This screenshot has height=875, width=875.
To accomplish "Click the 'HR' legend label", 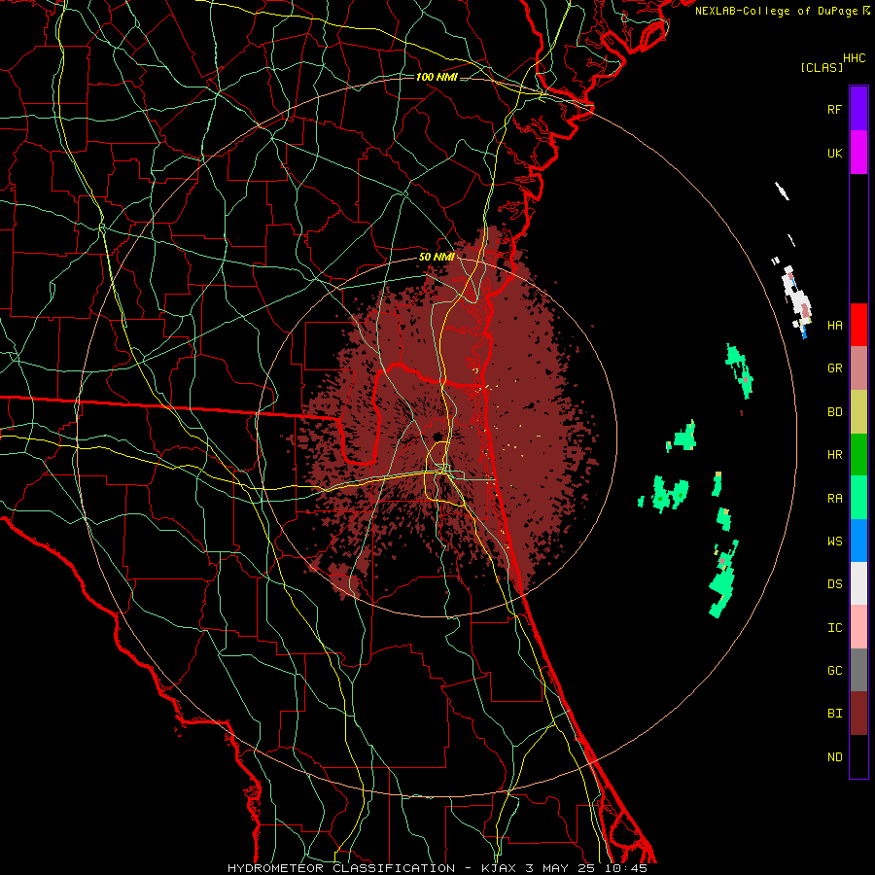I will pyautogui.click(x=834, y=455).
